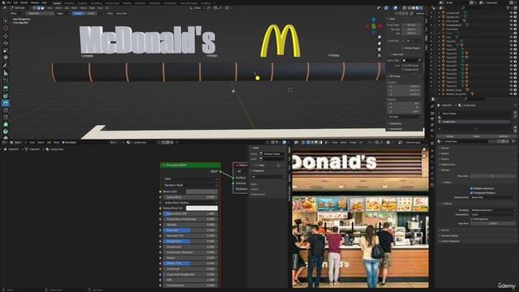
Task: Toggle camera view icon in viewport
Action: point(380,49)
